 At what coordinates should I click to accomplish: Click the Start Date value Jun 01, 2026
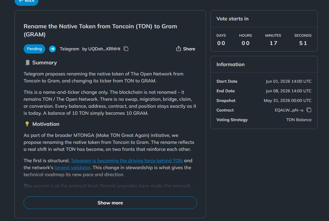[288, 81]
